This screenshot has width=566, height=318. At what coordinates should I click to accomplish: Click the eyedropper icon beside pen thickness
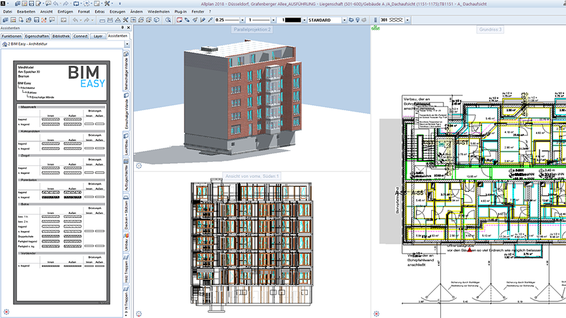coord(210,21)
